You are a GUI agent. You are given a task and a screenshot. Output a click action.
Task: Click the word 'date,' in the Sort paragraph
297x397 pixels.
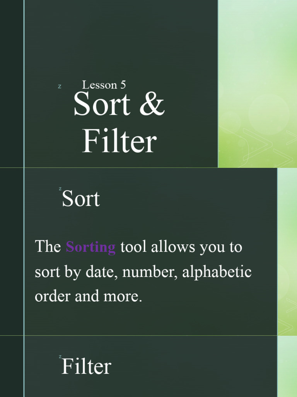click(102, 272)
